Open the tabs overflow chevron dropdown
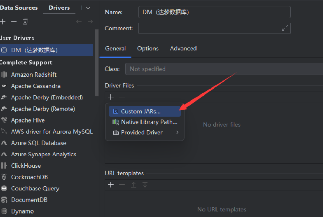Image resolution: width=323 pixels, height=217 pixels. coord(88,8)
